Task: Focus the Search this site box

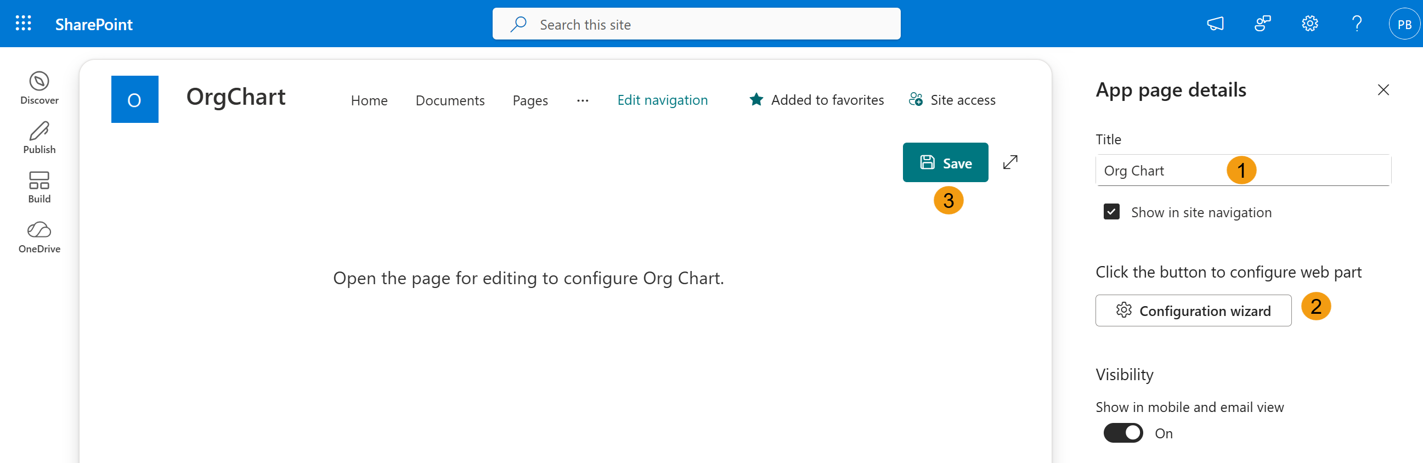Action: pos(696,24)
